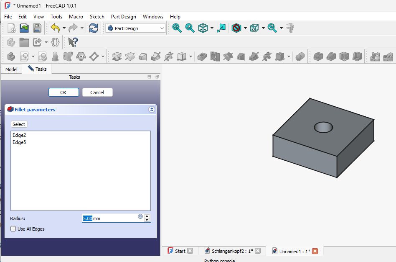Cancel the fillet operation

[97, 92]
